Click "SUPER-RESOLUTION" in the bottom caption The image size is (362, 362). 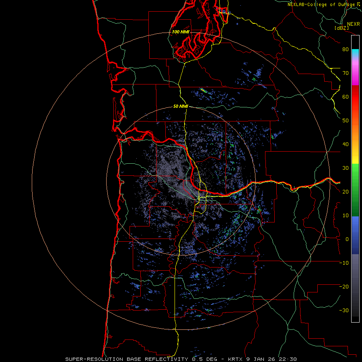94,359
